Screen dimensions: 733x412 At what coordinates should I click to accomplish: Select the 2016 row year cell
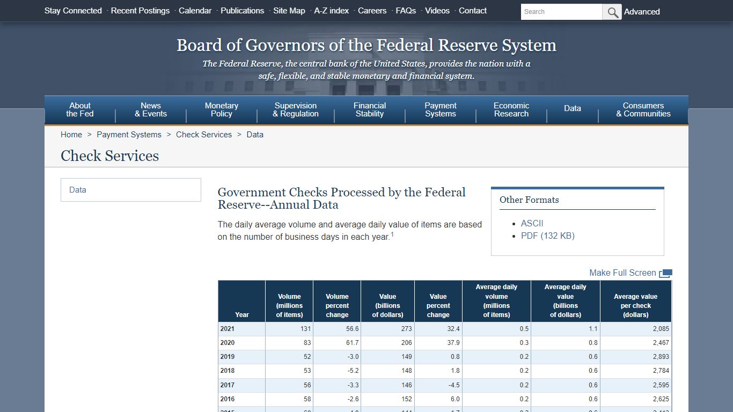click(242, 399)
